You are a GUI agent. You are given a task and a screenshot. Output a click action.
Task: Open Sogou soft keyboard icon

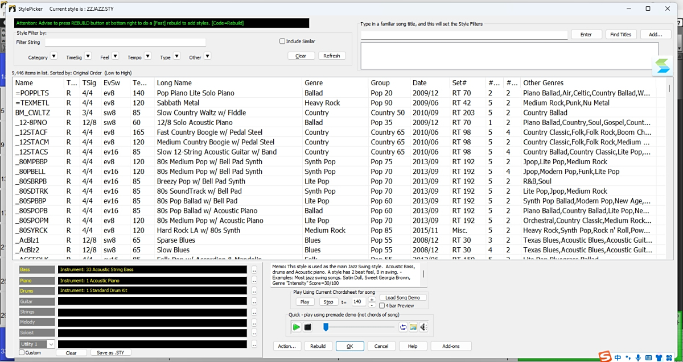649,357
